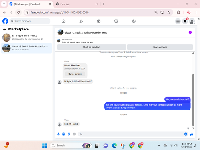
Task: Open the account profile menu
Action: (192, 21)
